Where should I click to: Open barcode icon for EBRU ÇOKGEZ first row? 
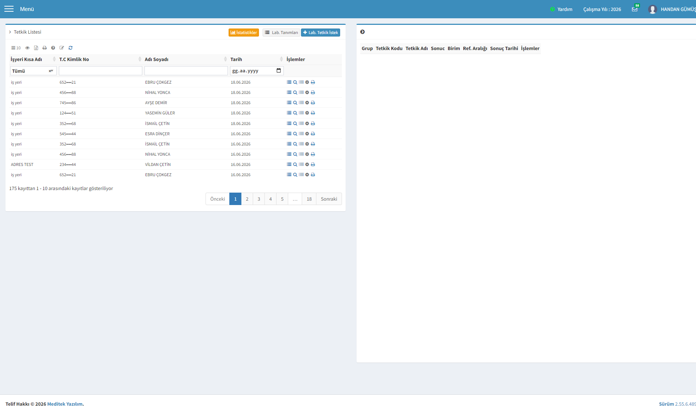point(301,82)
